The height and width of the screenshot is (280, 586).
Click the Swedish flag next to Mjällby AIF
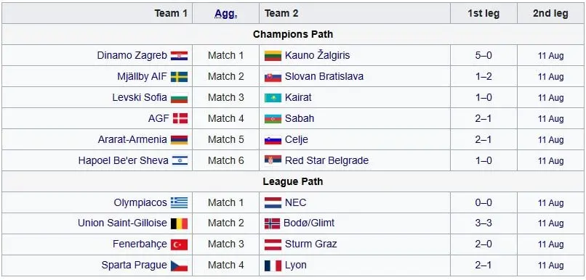180,77
